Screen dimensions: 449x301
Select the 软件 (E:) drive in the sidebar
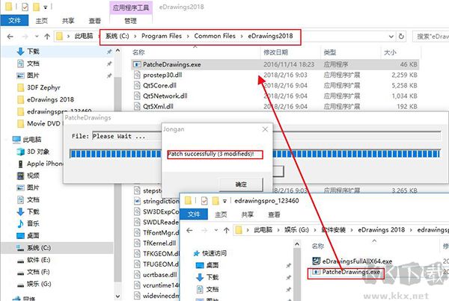(39, 260)
